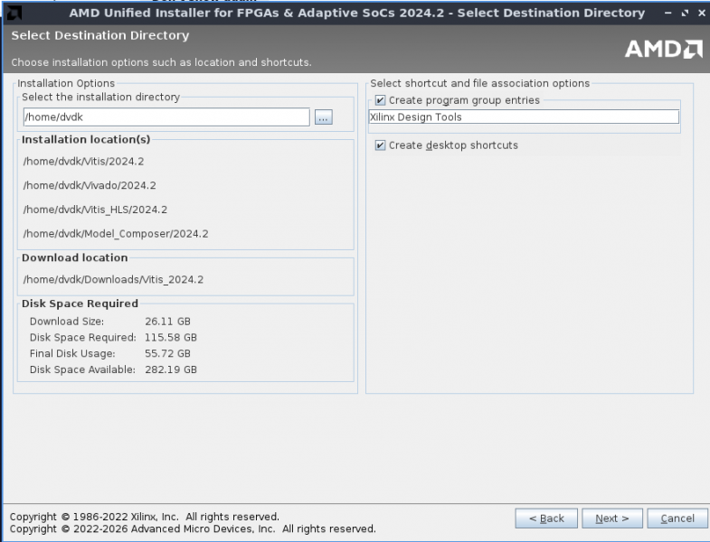Image resolution: width=710 pixels, height=542 pixels.
Task: Click the Advanced Micro Devices copyright line
Action: (x=193, y=528)
